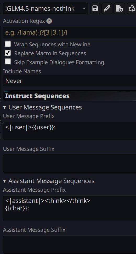
Task: Click the Activation Regex help question mark
Action: click(x=49, y=21)
